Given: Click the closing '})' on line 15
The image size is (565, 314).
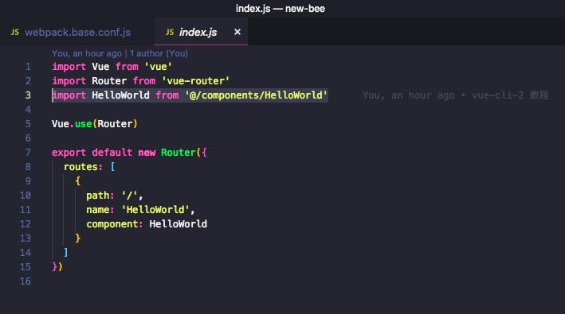Looking at the screenshot, I should point(57,267).
